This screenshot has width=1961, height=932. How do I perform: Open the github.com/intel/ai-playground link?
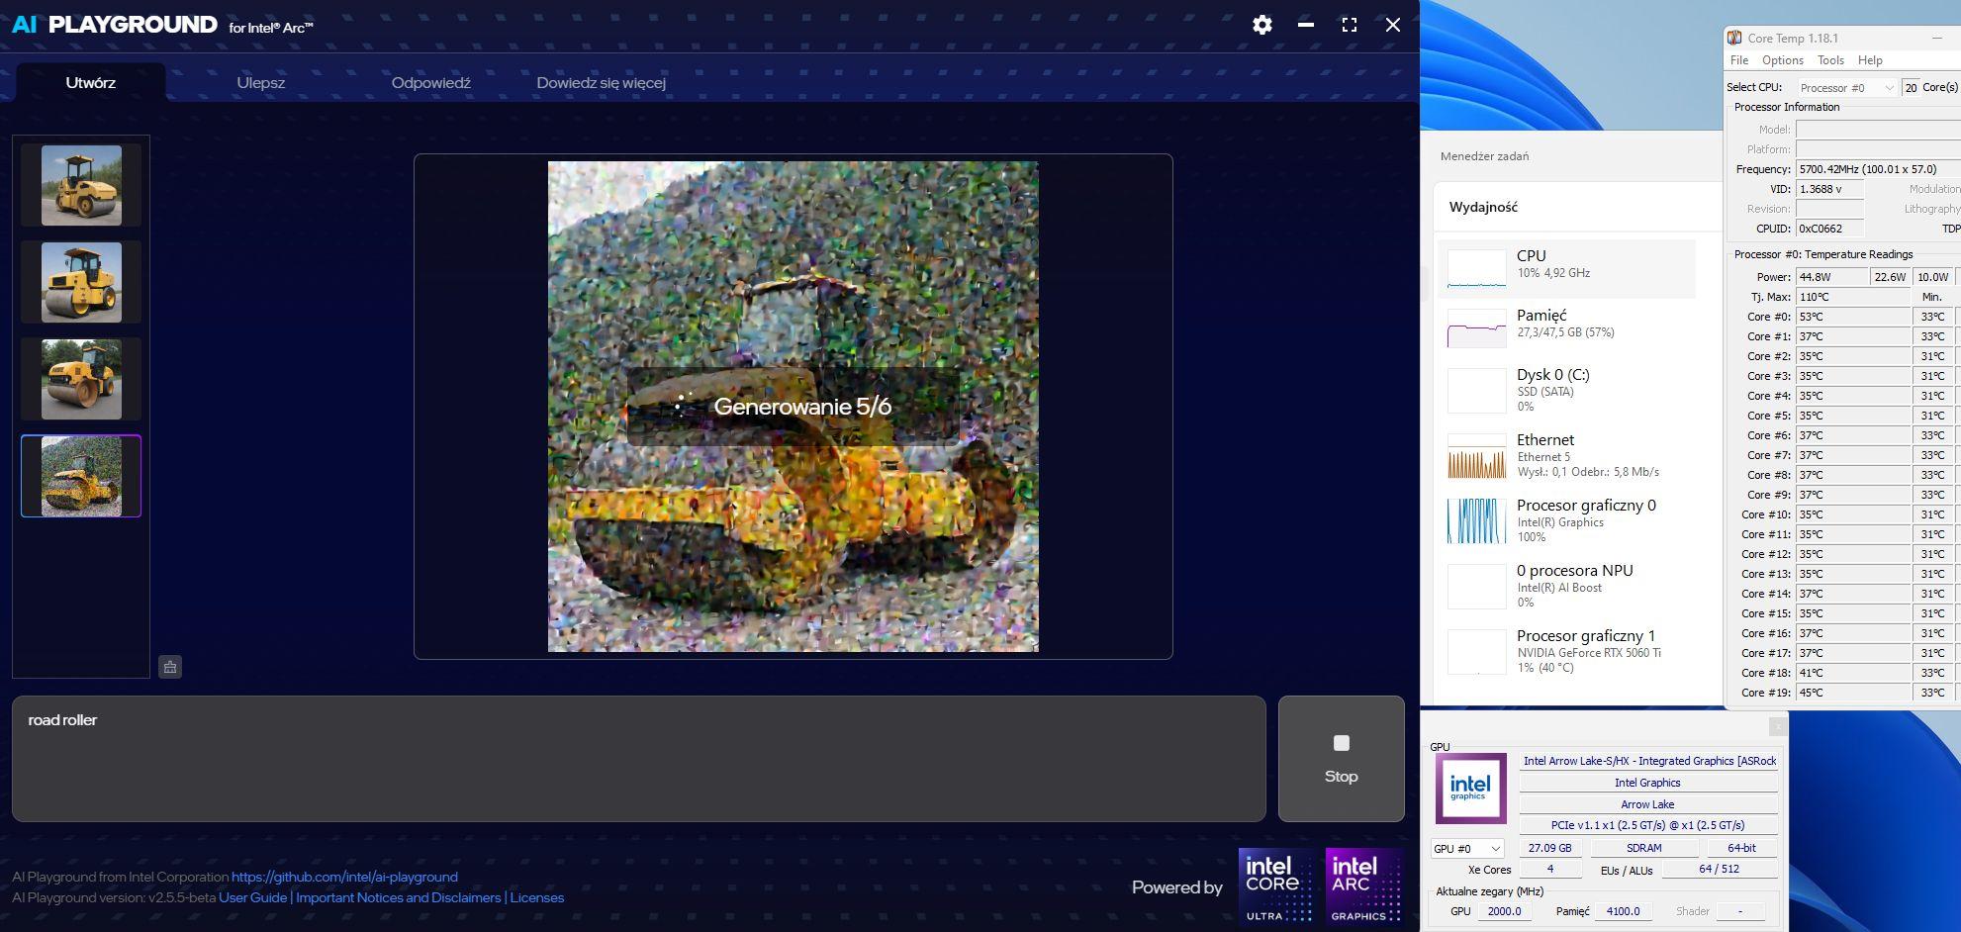tap(344, 877)
